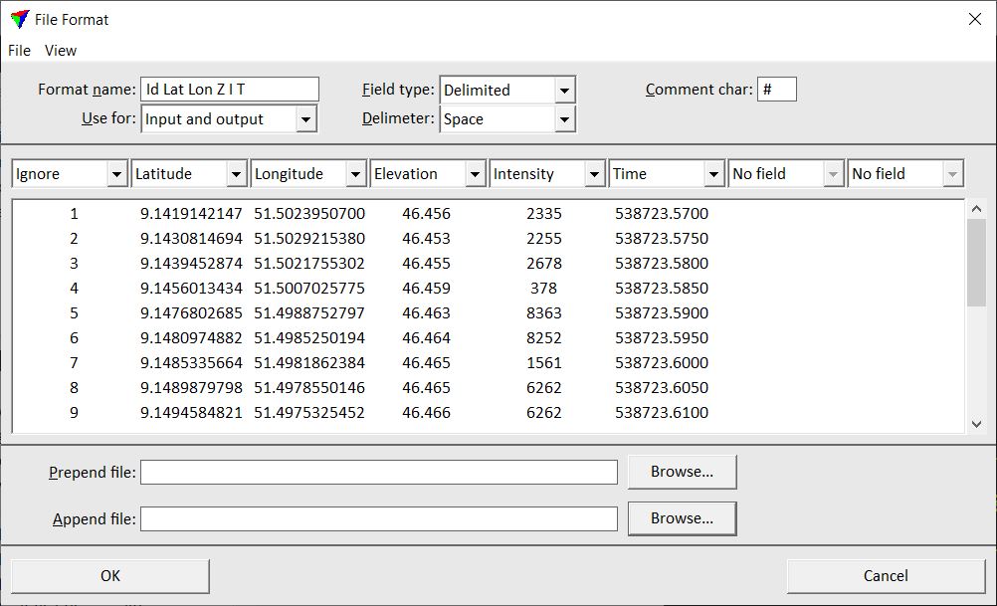The image size is (997, 606).
Task: Open the Field type dropdown
Action: [x=567, y=90]
